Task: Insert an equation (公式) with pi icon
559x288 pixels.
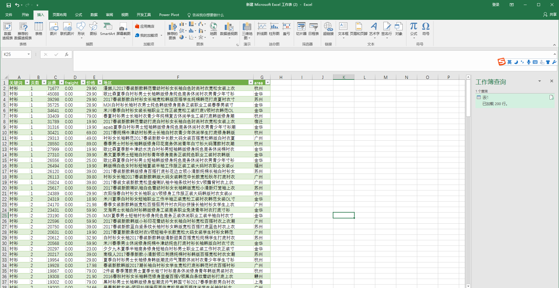Action: (414, 30)
